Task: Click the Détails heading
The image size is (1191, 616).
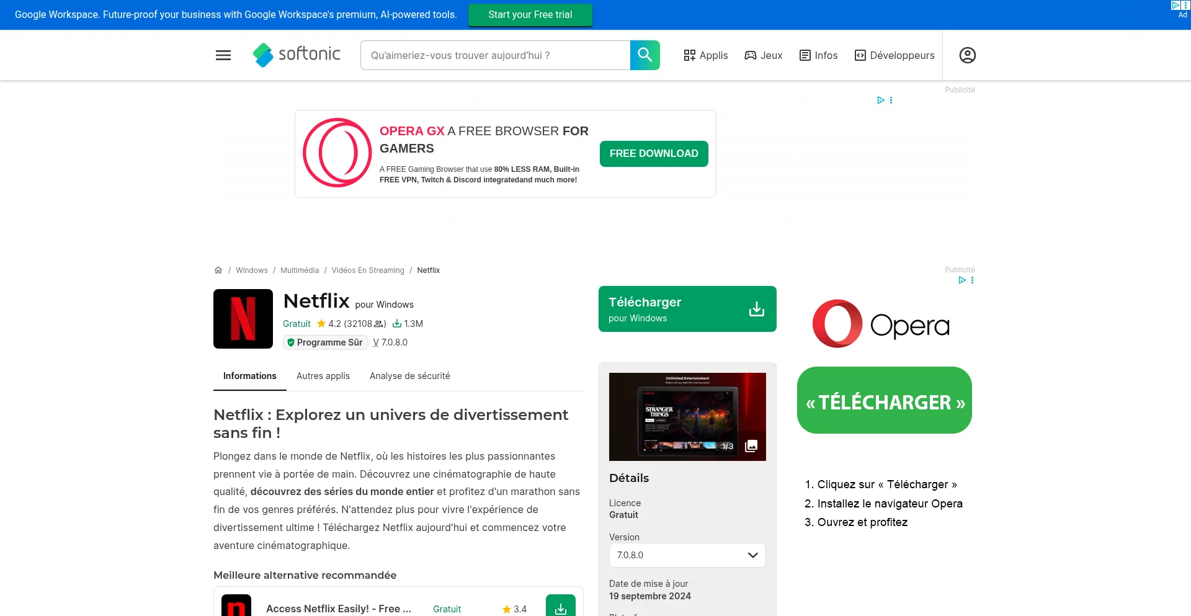Action: 629,478
